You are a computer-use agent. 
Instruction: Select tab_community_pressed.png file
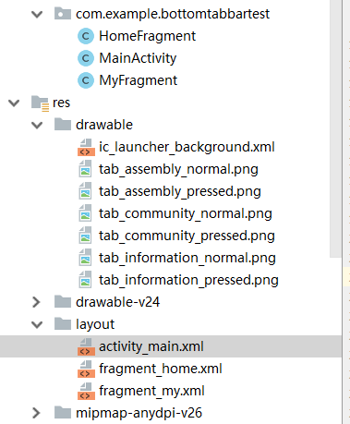click(x=187, y=236)
